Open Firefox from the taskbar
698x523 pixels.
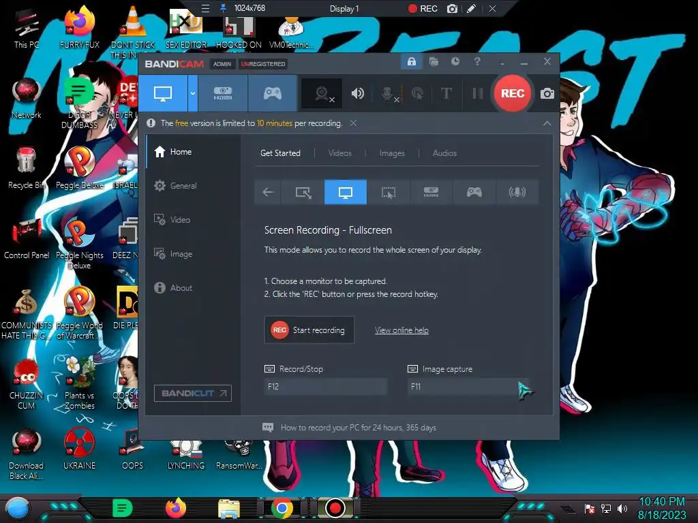176,508
